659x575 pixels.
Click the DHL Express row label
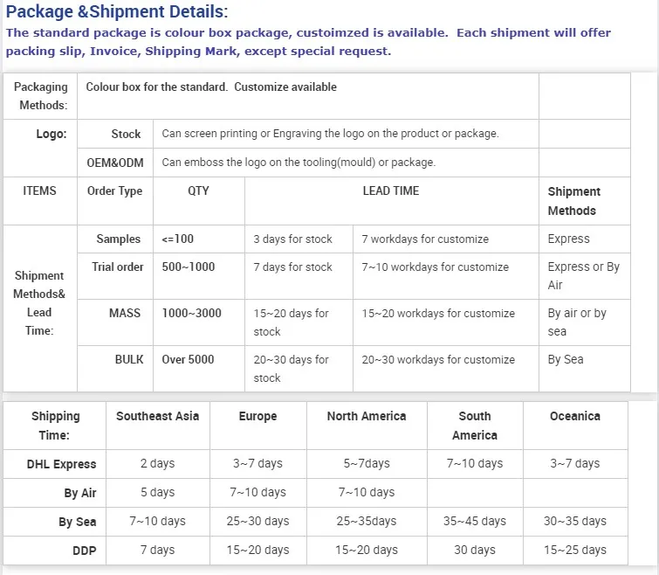61,464
